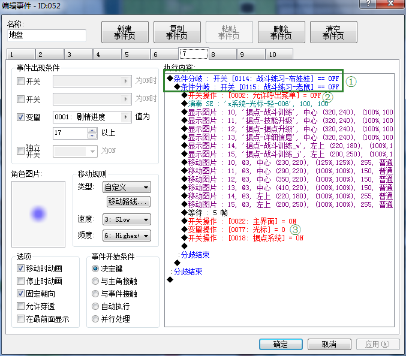This screenshot has width=406, height=356.
Task: Select the 显示图片 14 据点-战斗训练_w line
Action: tap(287, 146)
